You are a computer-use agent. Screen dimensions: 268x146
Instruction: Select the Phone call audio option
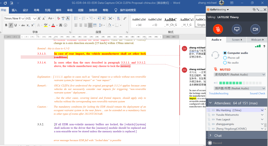pos(225,58)
